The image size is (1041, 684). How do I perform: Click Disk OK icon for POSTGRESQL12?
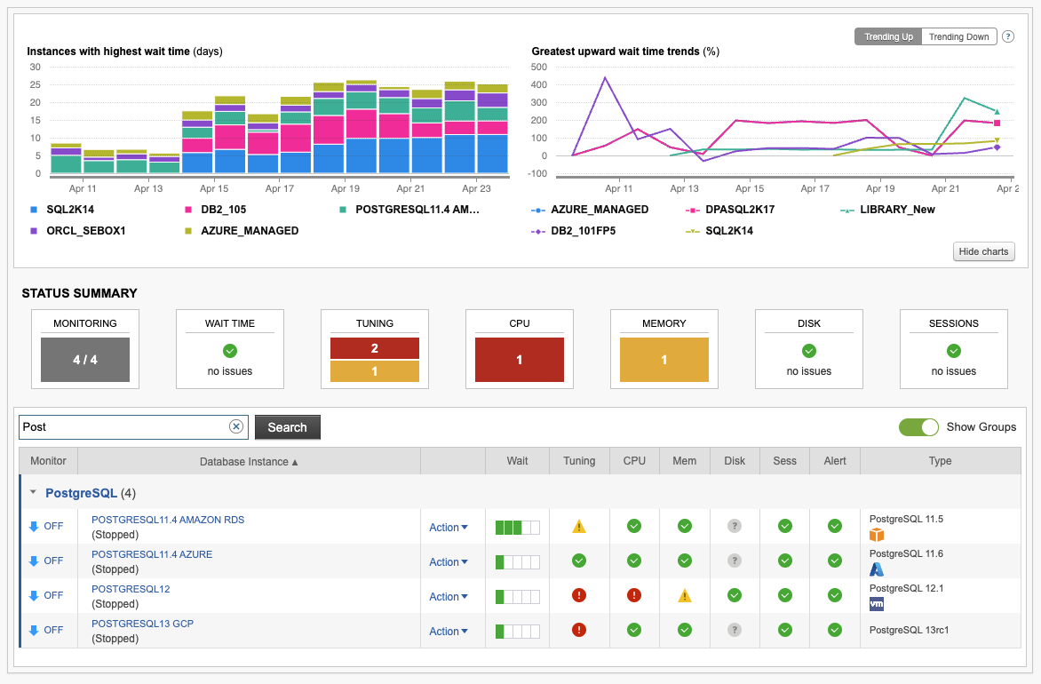[735, 595]
